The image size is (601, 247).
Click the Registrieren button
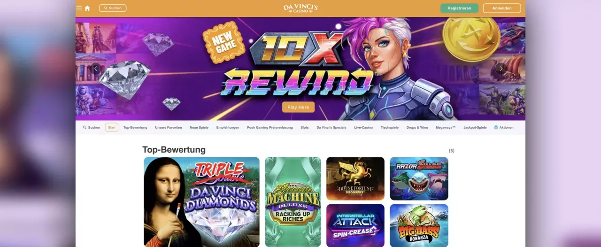459,8
